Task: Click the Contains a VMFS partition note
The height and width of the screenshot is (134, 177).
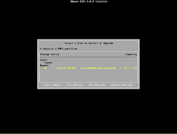Action: 59,49
